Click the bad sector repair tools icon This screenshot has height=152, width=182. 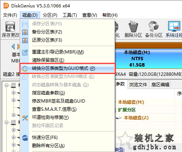[25, 118]
